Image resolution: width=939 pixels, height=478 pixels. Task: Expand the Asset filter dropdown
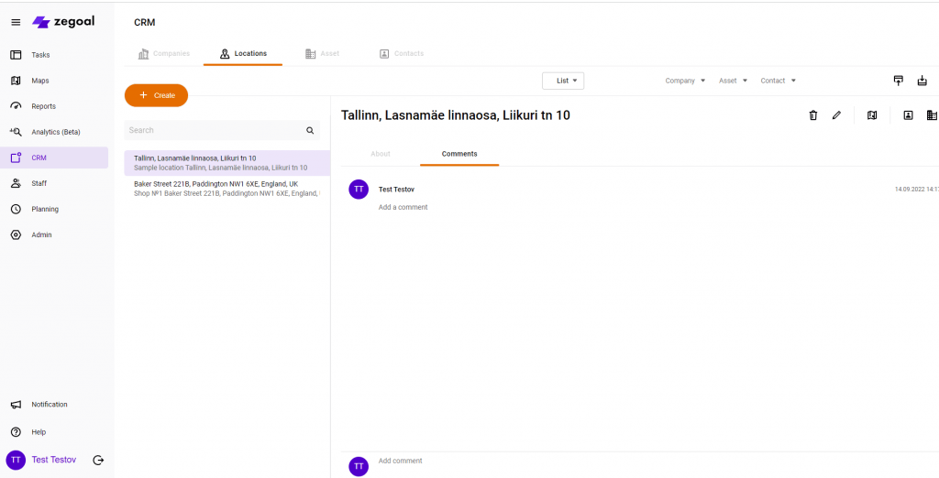(733, 81)
